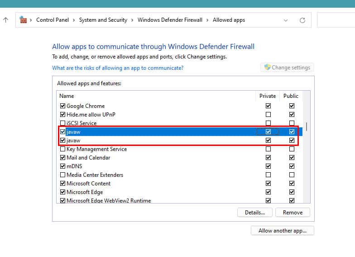Image resolution: width=355 pixels, height=257 pixels.
Task: Toggle Public for Mail and Calendar
Action: (292, 158)
